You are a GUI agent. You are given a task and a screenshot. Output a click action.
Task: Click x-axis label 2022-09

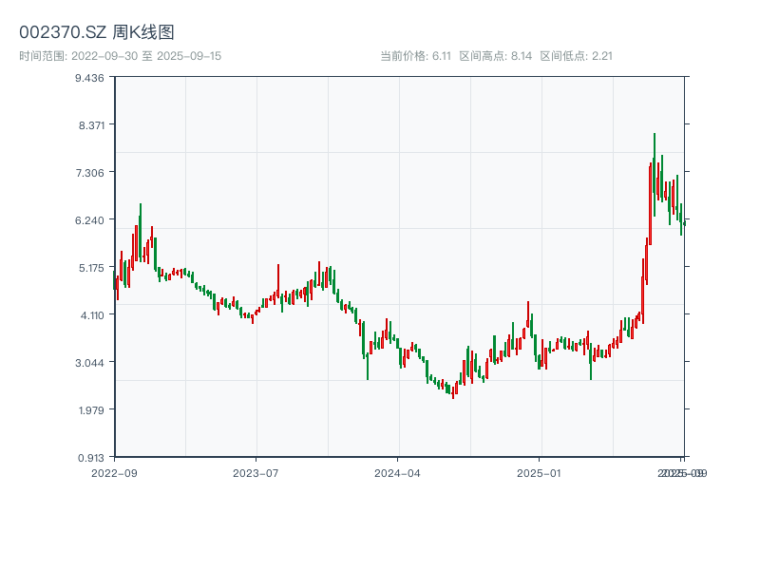tap(114, 473)
